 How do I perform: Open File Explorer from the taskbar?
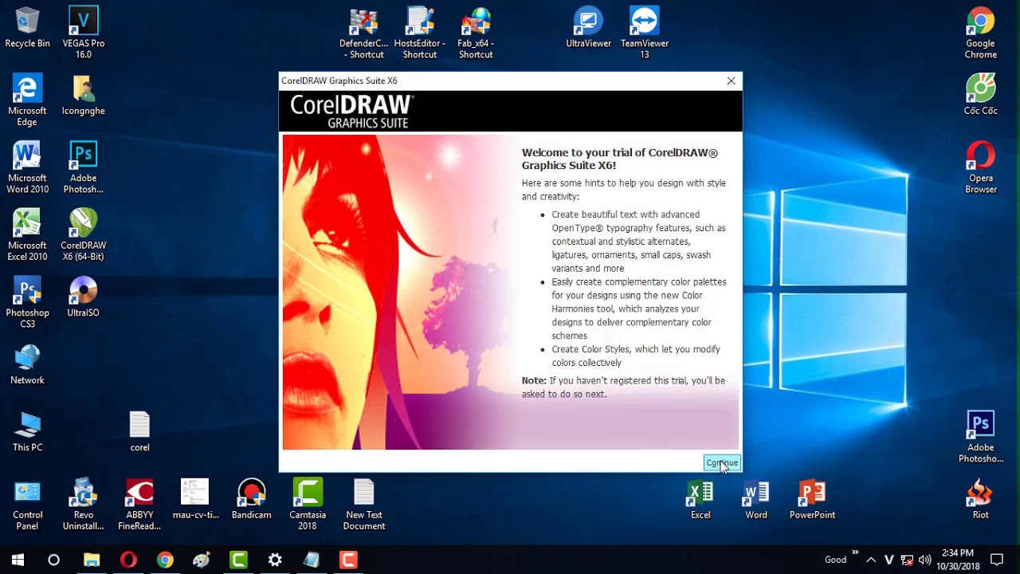[92, 560]
